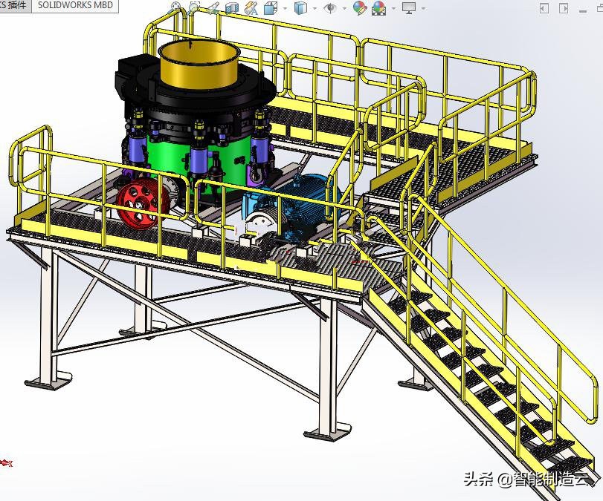Viewport: 603px width, 501px height.
Task: Open the Edit Appearance tool
Action: [360, 7]
